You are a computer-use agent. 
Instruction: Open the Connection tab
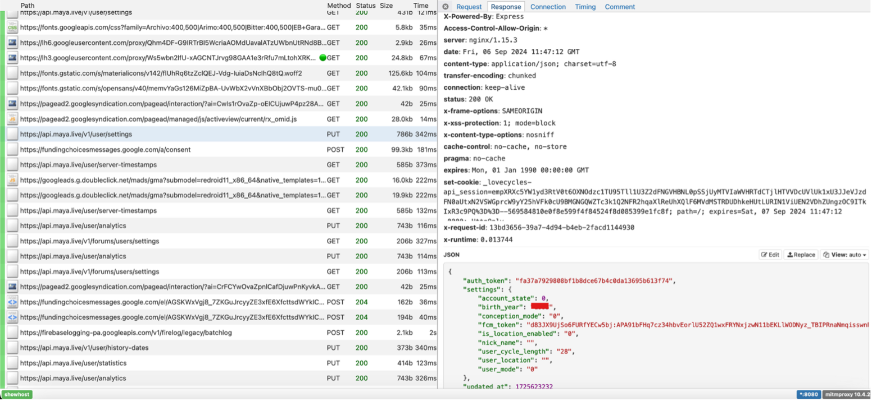tap(548, 7)
